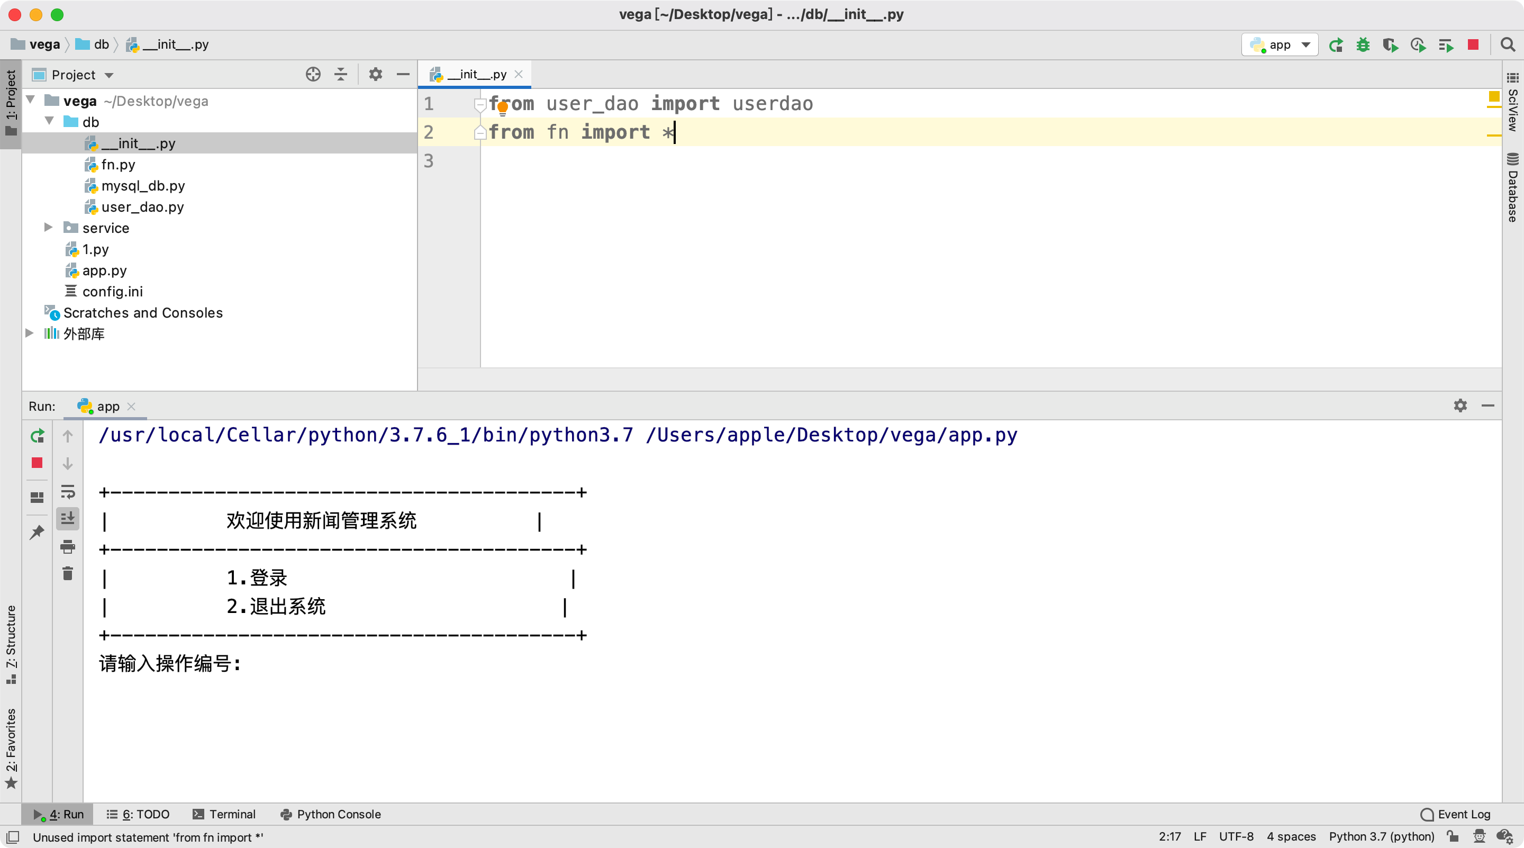Restore layout icon in the Run panel
The height and width of the screenshot is (848, 1524).
[37, 497]
